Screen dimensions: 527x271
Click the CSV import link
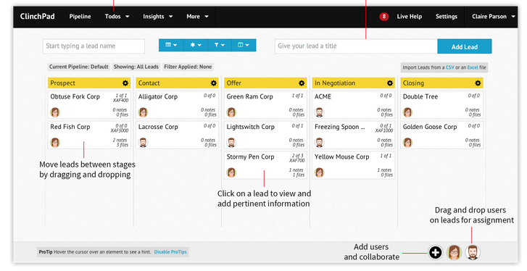click(449, 67)
